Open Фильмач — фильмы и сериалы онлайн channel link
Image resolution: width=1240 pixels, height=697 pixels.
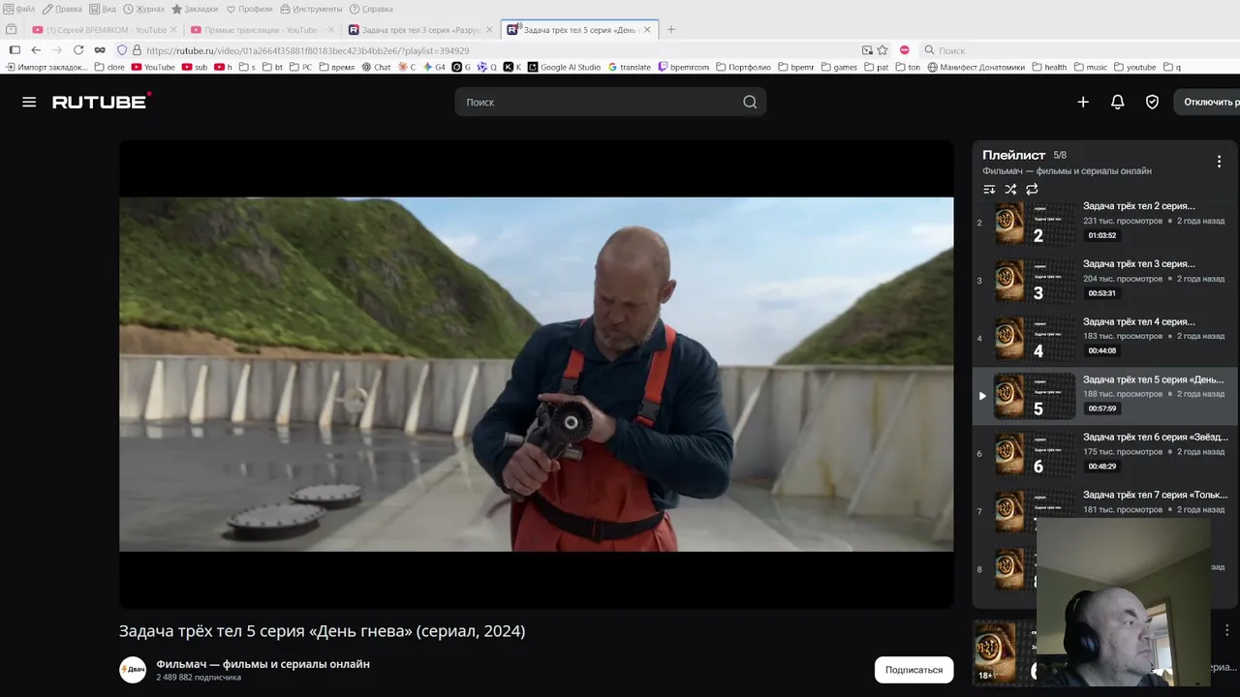coord(263,664)
